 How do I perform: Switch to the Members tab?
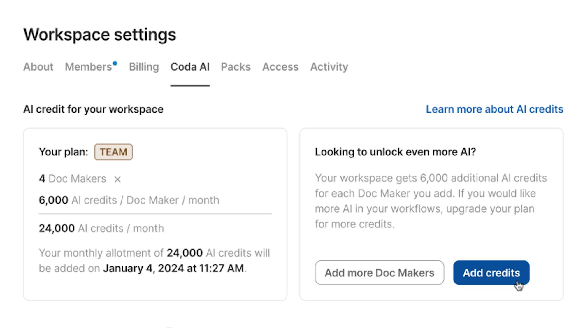click(x=88, y=67)
